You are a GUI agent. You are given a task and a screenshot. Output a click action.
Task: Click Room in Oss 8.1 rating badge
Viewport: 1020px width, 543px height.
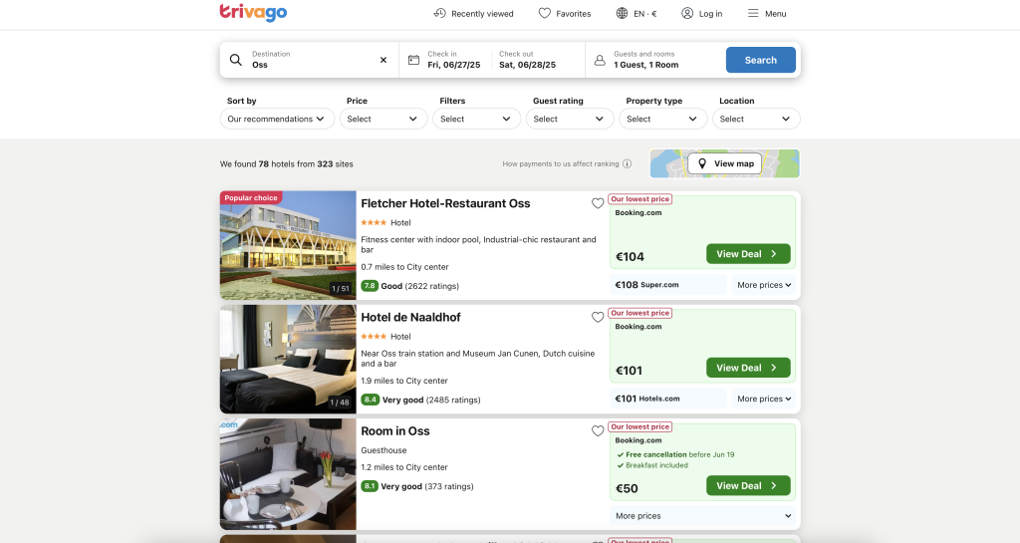pos(370,486)
